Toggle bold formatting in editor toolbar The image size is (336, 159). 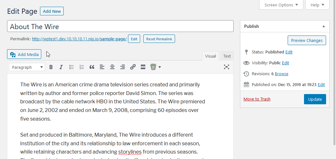(x=51, y=67)
